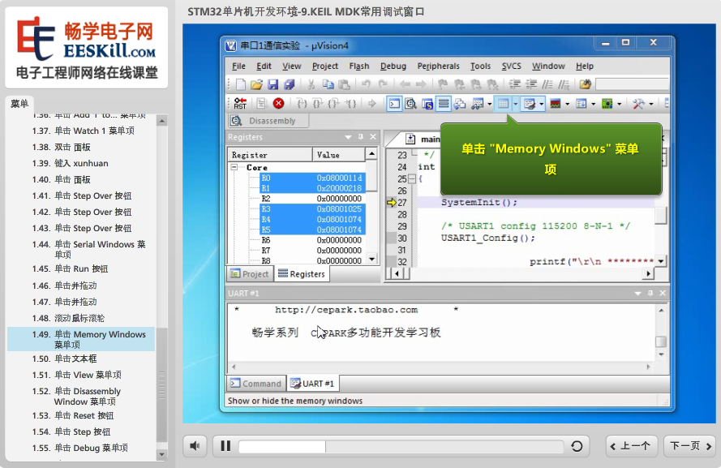
Task: Click the Step Over braces icon
Action: pyautogui.click(x=318, y=104)
